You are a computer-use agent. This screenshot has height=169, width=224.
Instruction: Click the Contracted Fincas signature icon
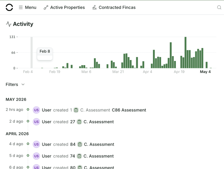(x=95, y=7)
